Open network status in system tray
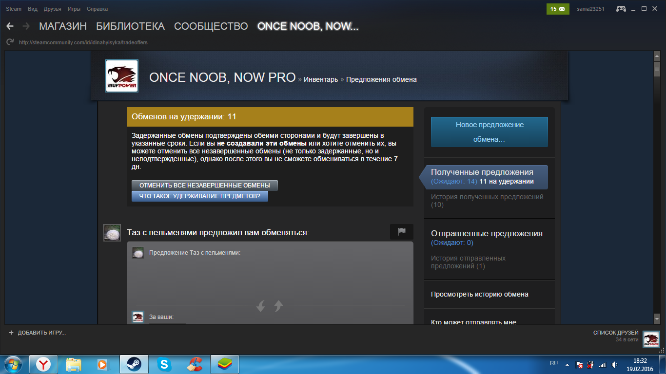Screen dimensions: 666x374 pyautogui.click(x=603, y=364)
